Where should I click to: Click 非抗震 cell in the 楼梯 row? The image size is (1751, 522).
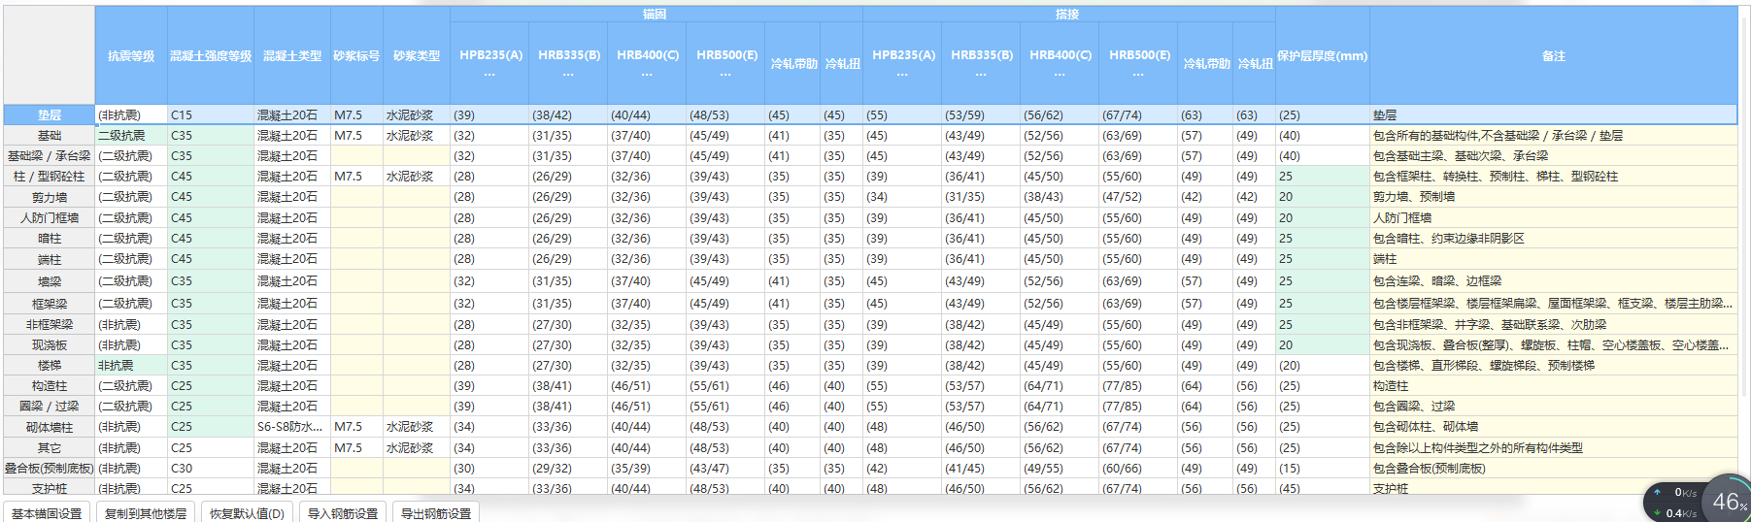pos(131,366)
